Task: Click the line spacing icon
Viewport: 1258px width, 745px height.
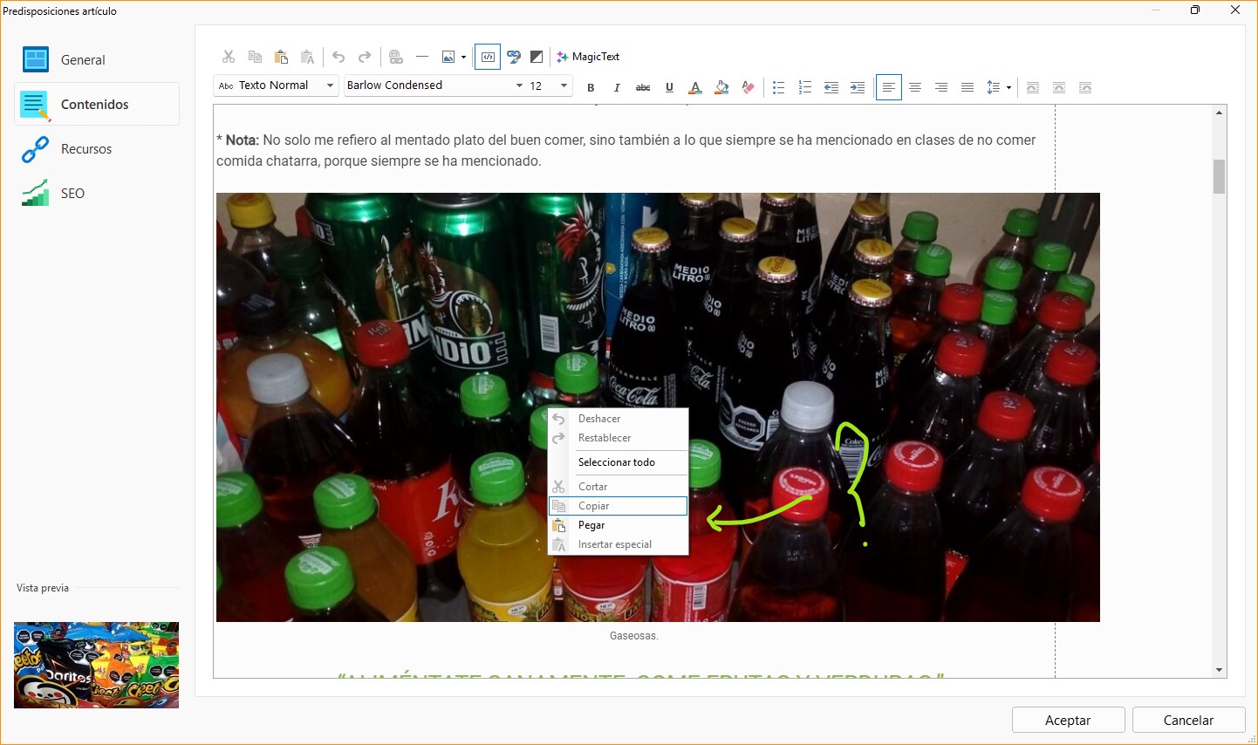Action: (993, 87)
